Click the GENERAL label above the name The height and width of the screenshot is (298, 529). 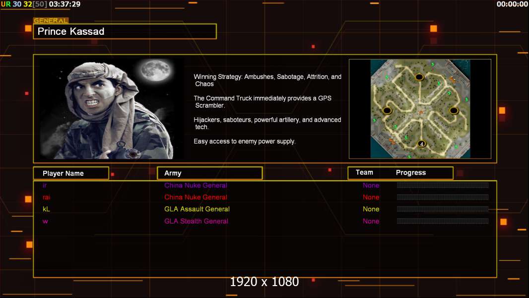click(51, 20)
